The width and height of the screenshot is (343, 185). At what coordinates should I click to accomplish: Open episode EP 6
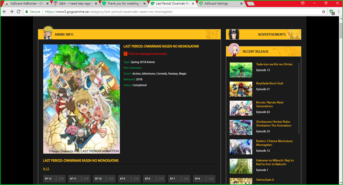[x=204, y=179]
